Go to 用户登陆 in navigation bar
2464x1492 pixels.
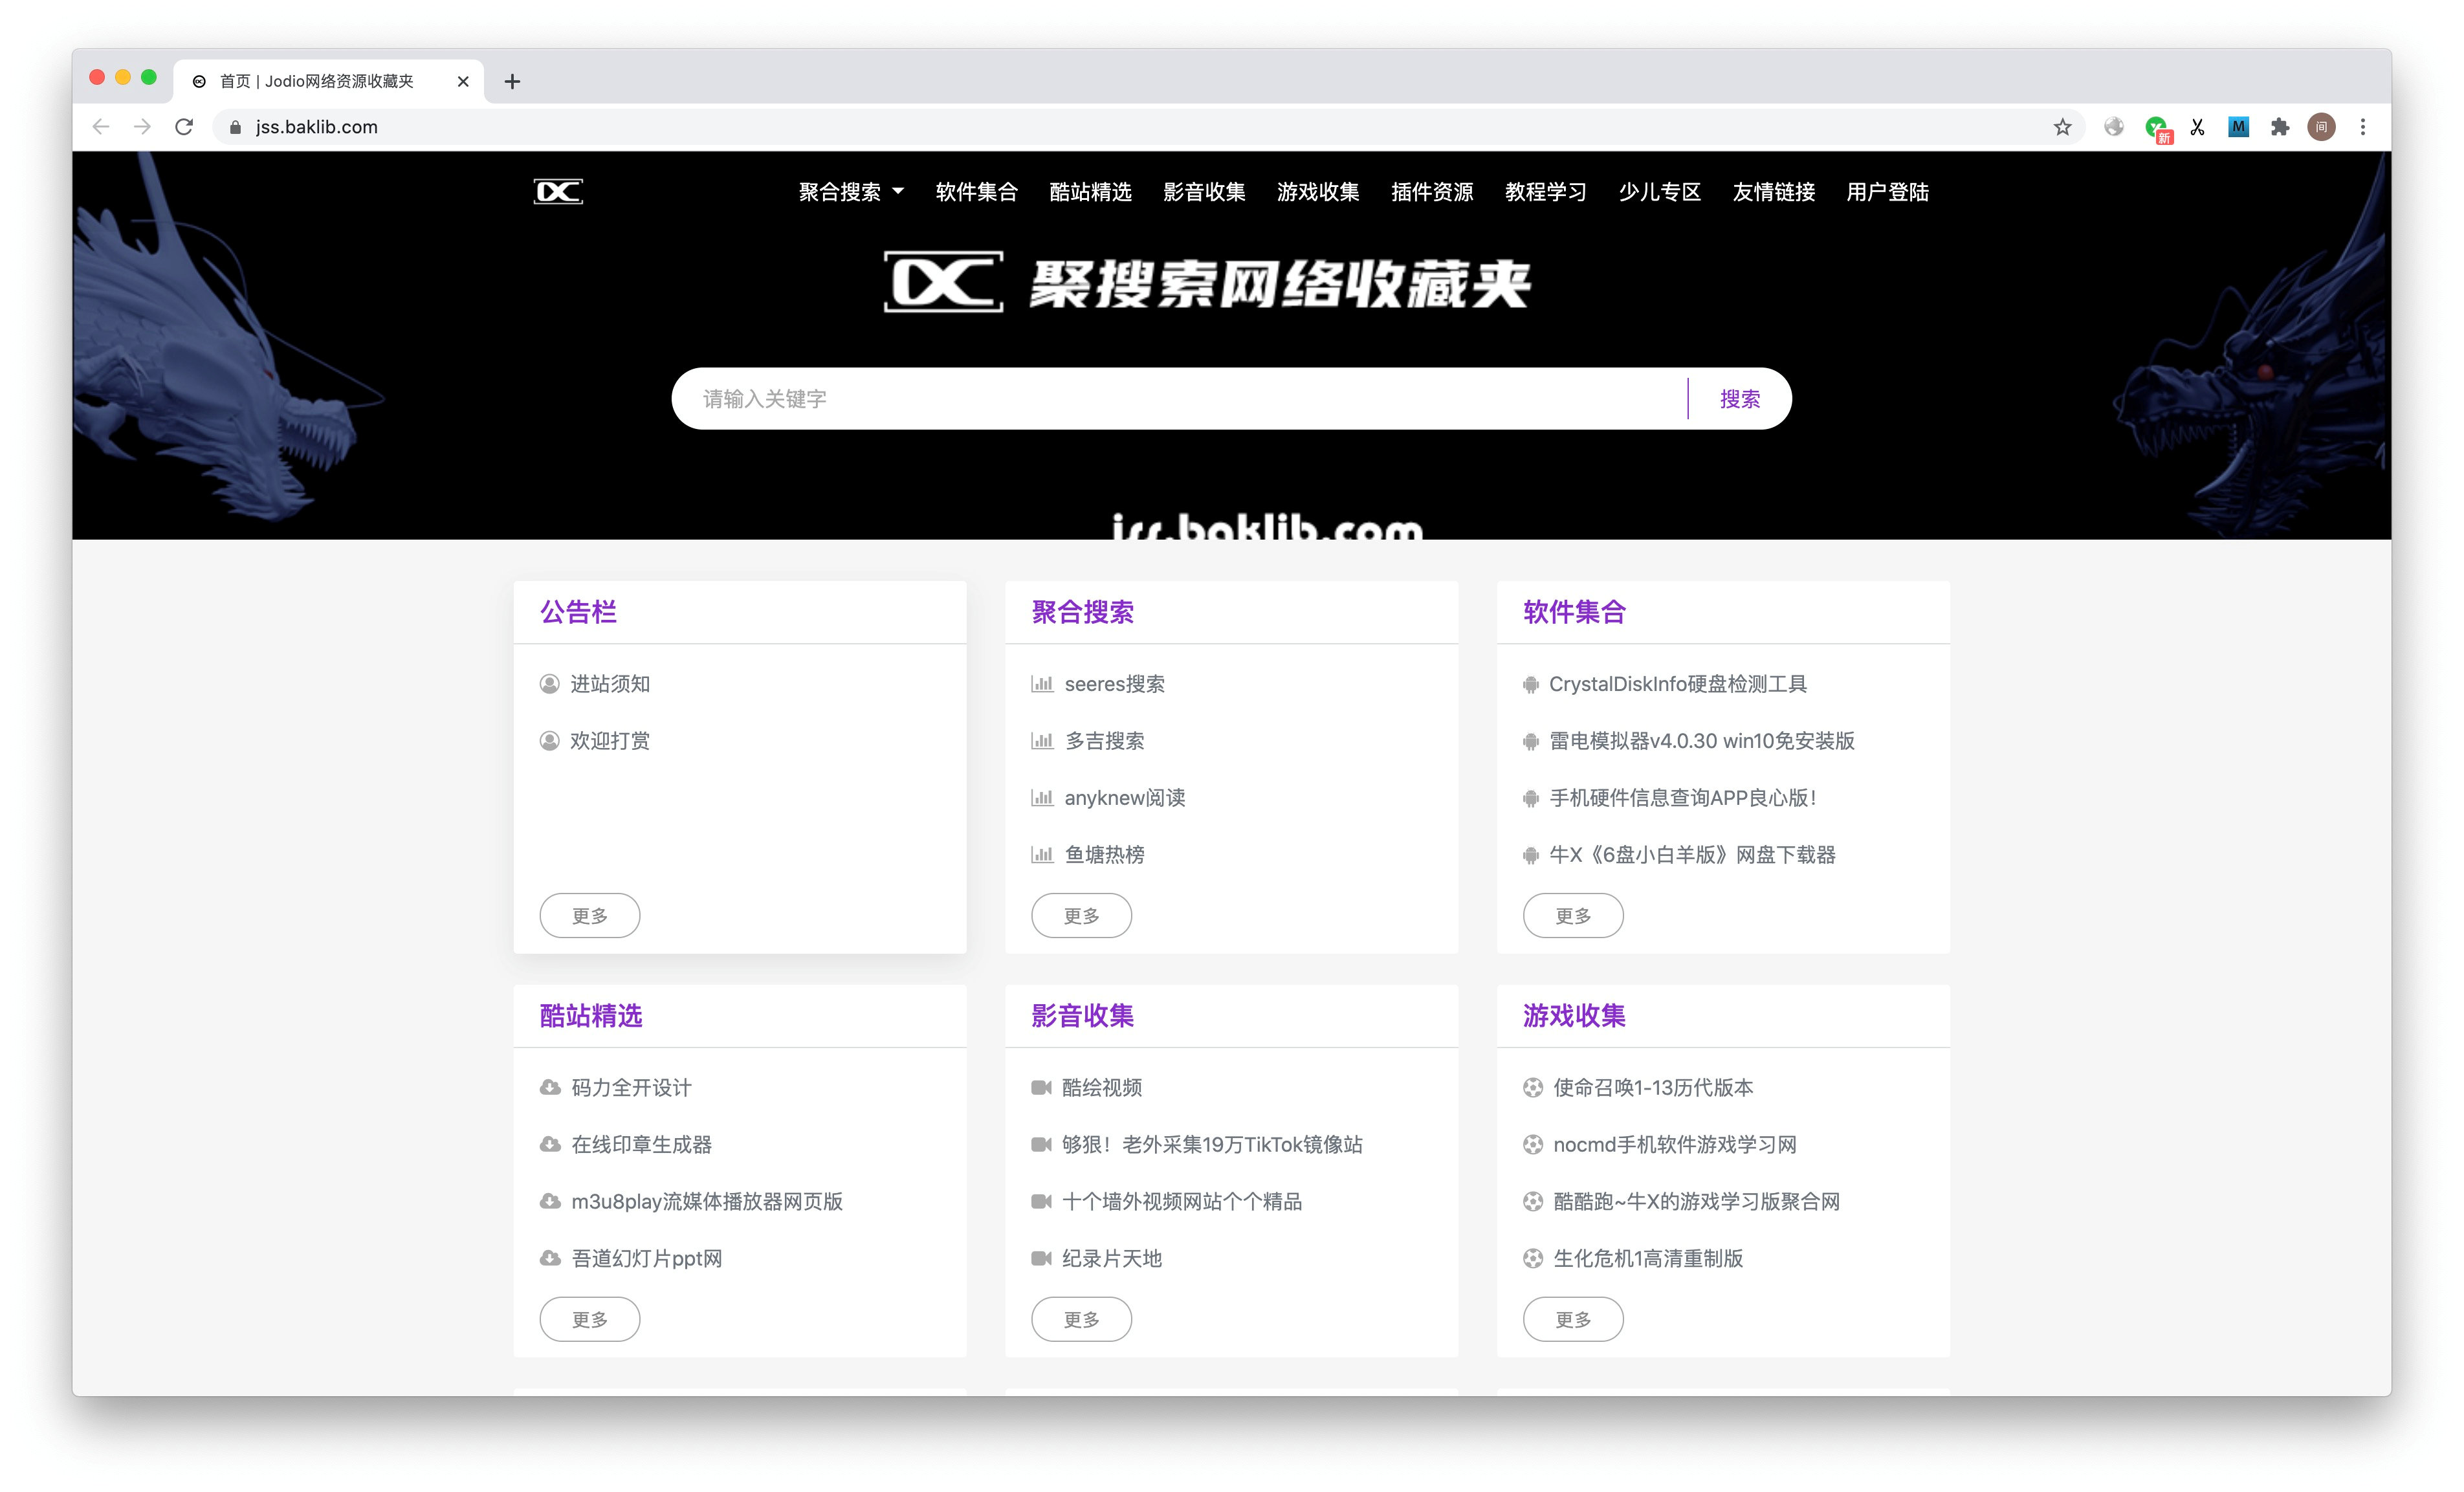(1887, 192)
